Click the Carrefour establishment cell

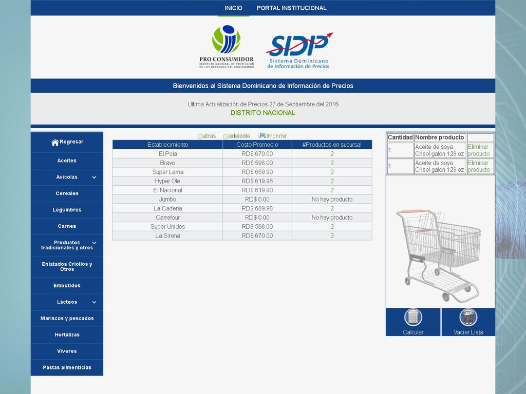point(168,218)
